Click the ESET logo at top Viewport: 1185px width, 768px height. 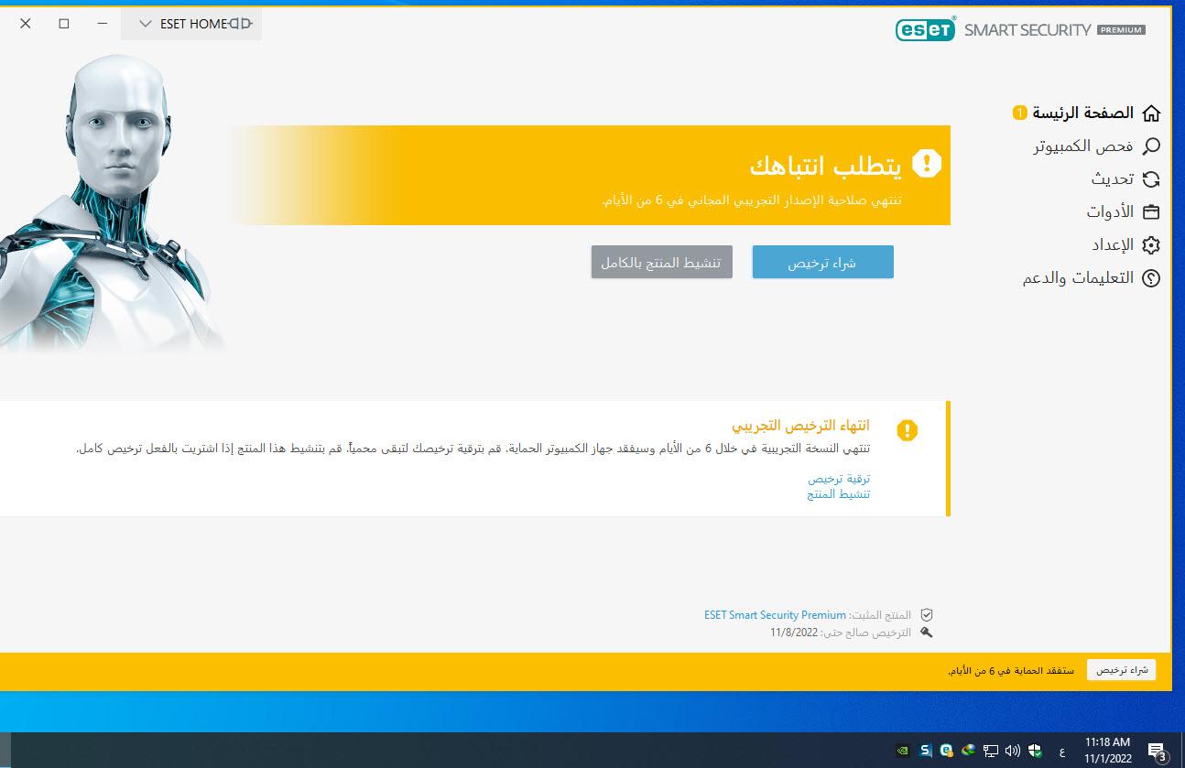[926, 29]
